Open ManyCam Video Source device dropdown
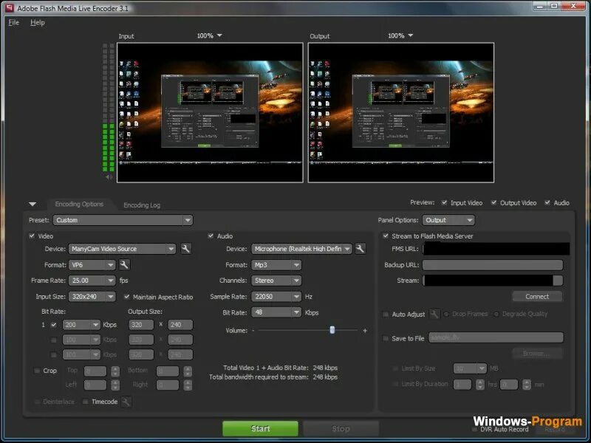This screenshot has width=591, height=443. (122, 249)
